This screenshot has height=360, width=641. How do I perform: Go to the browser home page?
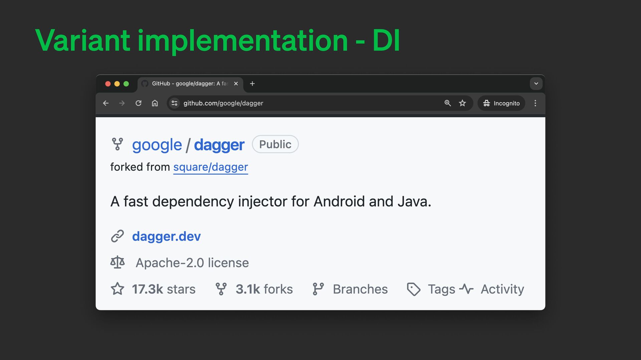(155, 103)
